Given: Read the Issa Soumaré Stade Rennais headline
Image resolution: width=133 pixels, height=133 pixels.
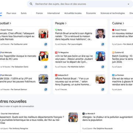Looking at the screenshot, I should coord(17,36).
